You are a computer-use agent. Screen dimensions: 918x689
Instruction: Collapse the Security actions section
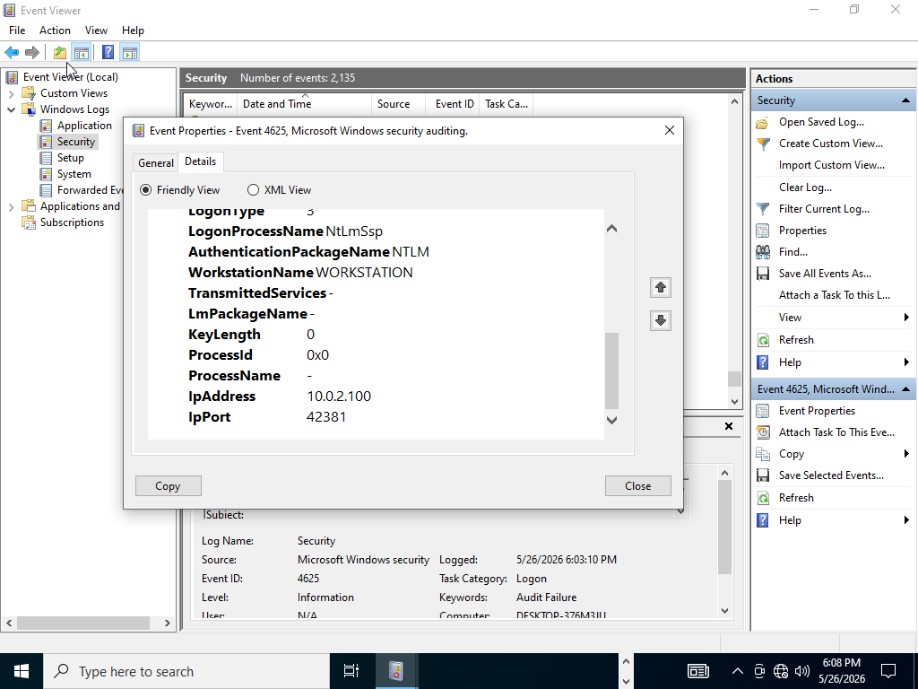tap(905, 100)
